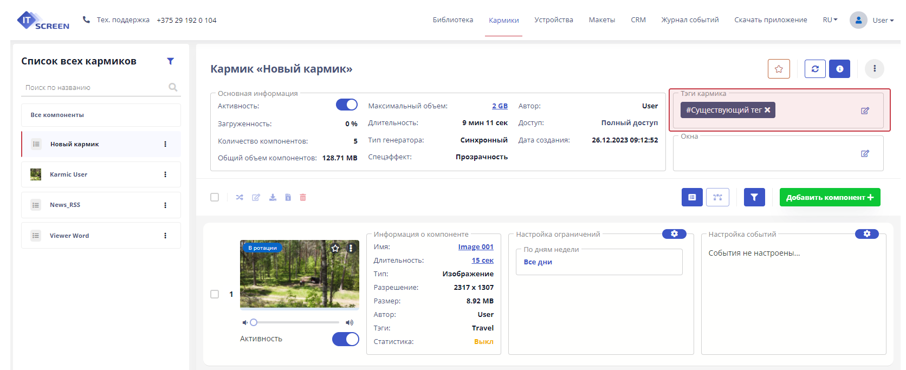Open three-dot menu for Karmic User
Image resolution: width=906 pixels, height=370 pixels.
pyautogui.click(x=165, y=174)
